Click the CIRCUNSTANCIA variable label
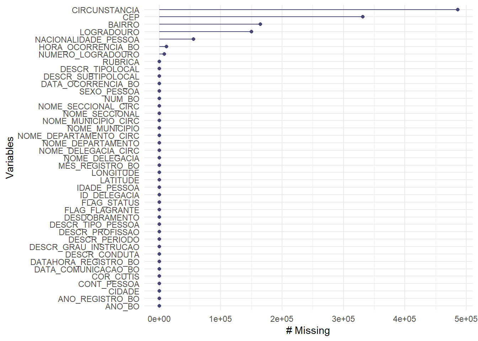The width and height of the screenshot is (478, 341). pos(106,10)
